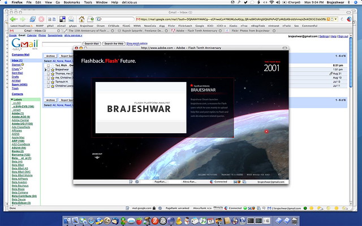
Task: Click the Search the Web button
Action: pyautogui.click(x=114, y=44)
